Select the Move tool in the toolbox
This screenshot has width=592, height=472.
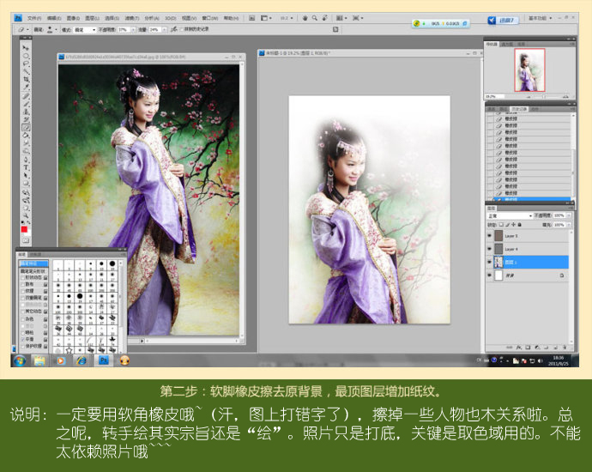pos(26,48)
